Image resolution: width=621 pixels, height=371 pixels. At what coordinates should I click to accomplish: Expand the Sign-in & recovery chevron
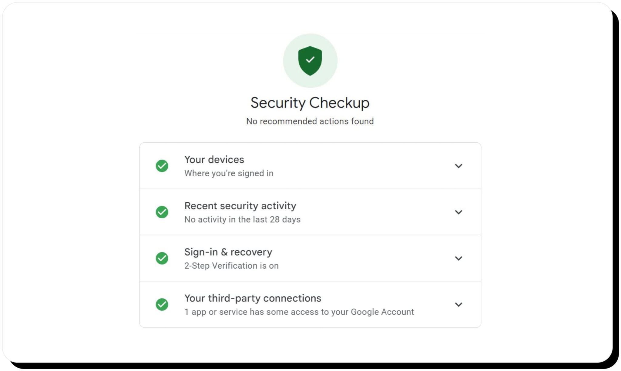[458, 258]
